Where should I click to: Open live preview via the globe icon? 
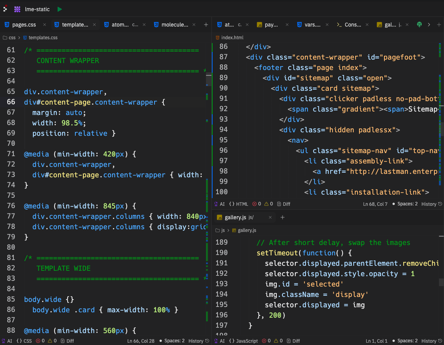point(419,24)
